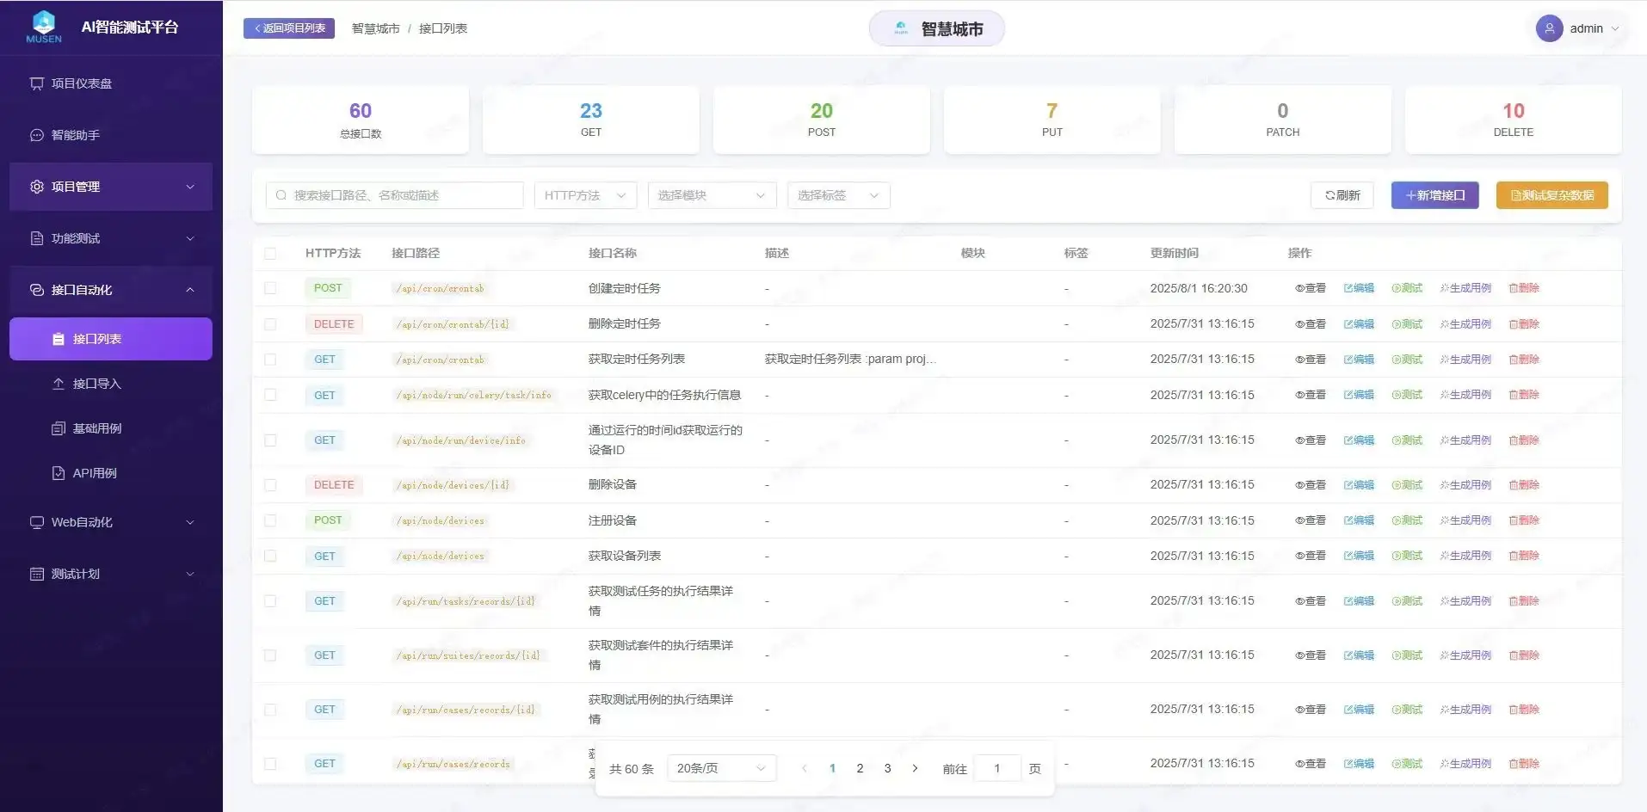Open the 选择模块 dropdown
1647x812 pixels.
click(711, 195)
